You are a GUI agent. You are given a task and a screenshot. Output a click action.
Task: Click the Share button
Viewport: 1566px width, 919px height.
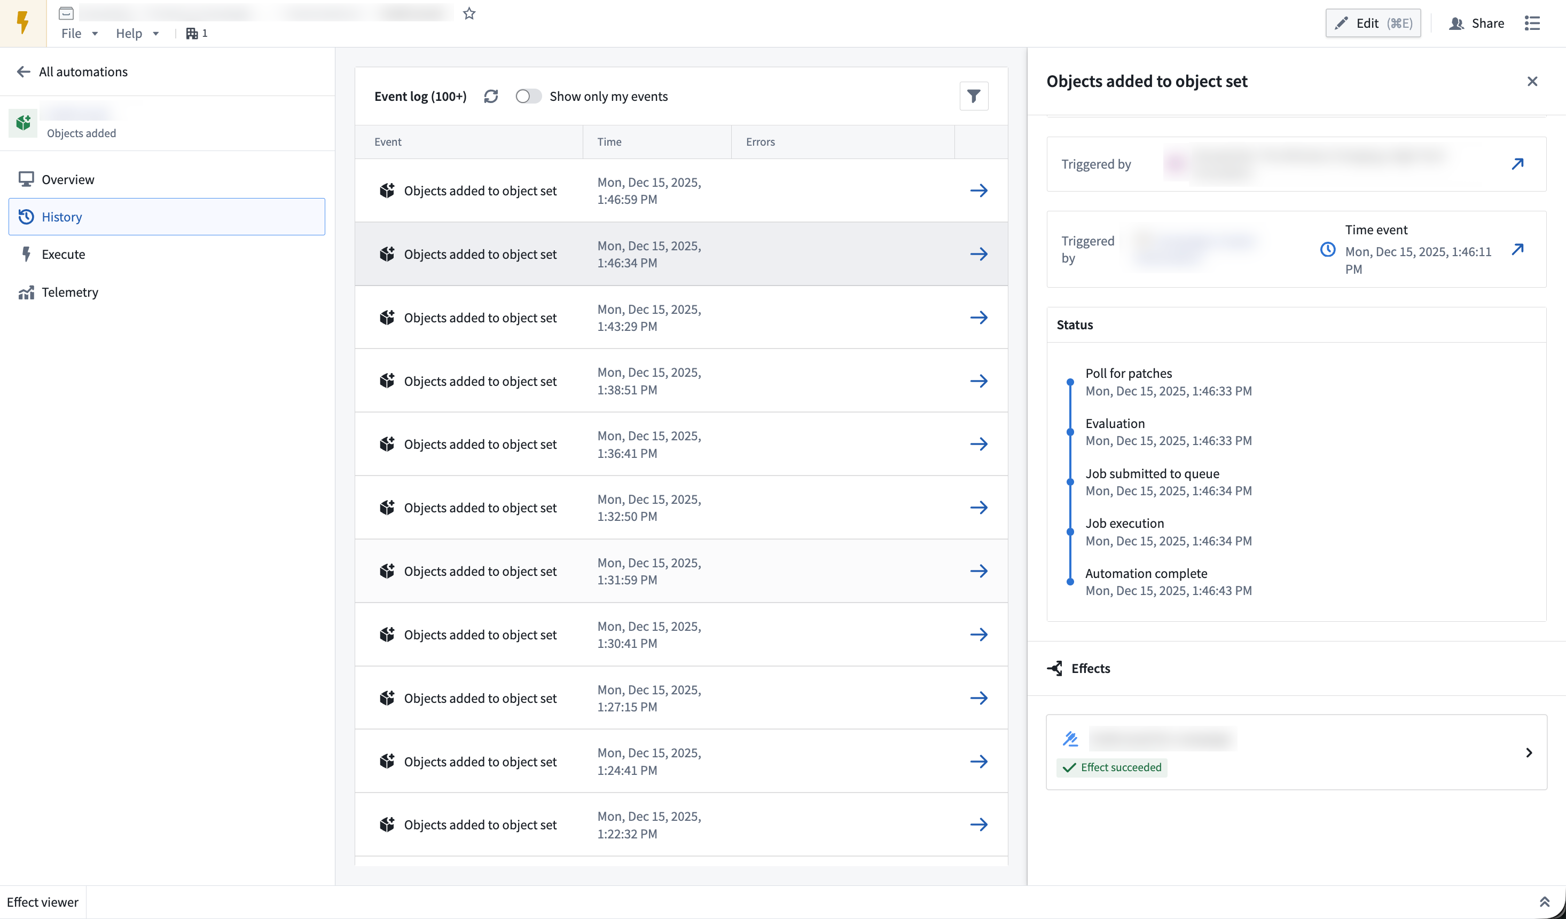click(1476, 23)
